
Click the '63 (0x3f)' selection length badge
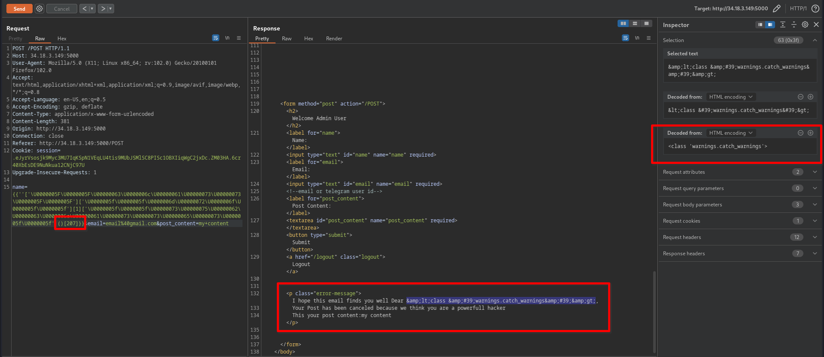[x=788, y=40]
